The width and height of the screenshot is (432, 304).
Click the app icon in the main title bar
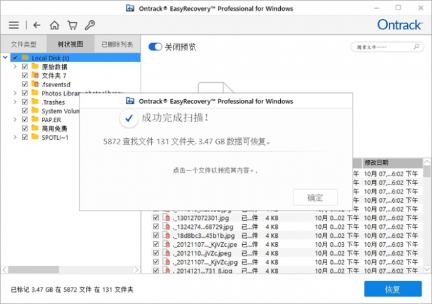[130, 8]
